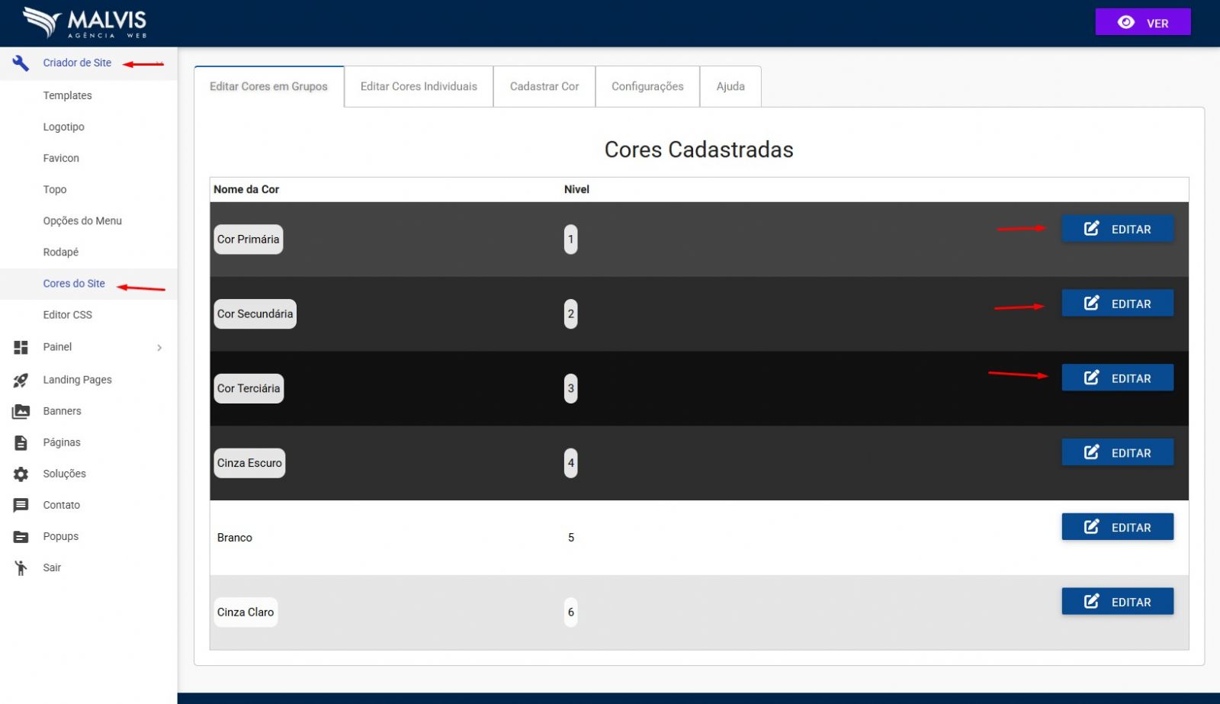The width and height of the screenshot is (1220, 704).
Task: Switch to Editar Cores Individuais tab
Action: coord(419,86)
